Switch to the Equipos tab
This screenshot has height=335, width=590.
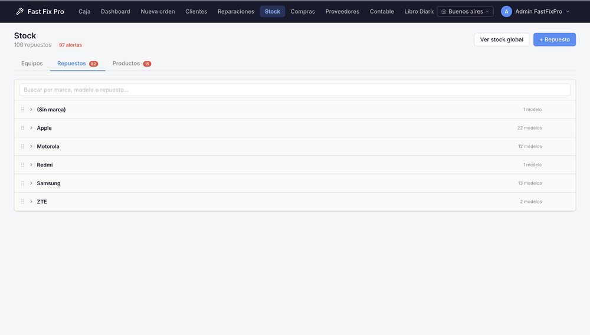(x=32, y=64)
